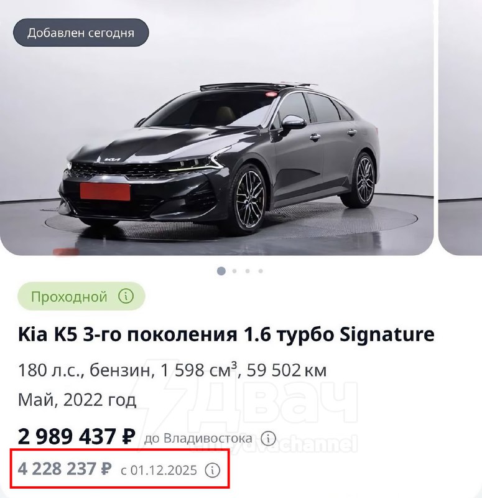Use the photo carousel dot indicator strip
This screenshot has height=498, width=482.
[x=241, y=270]
